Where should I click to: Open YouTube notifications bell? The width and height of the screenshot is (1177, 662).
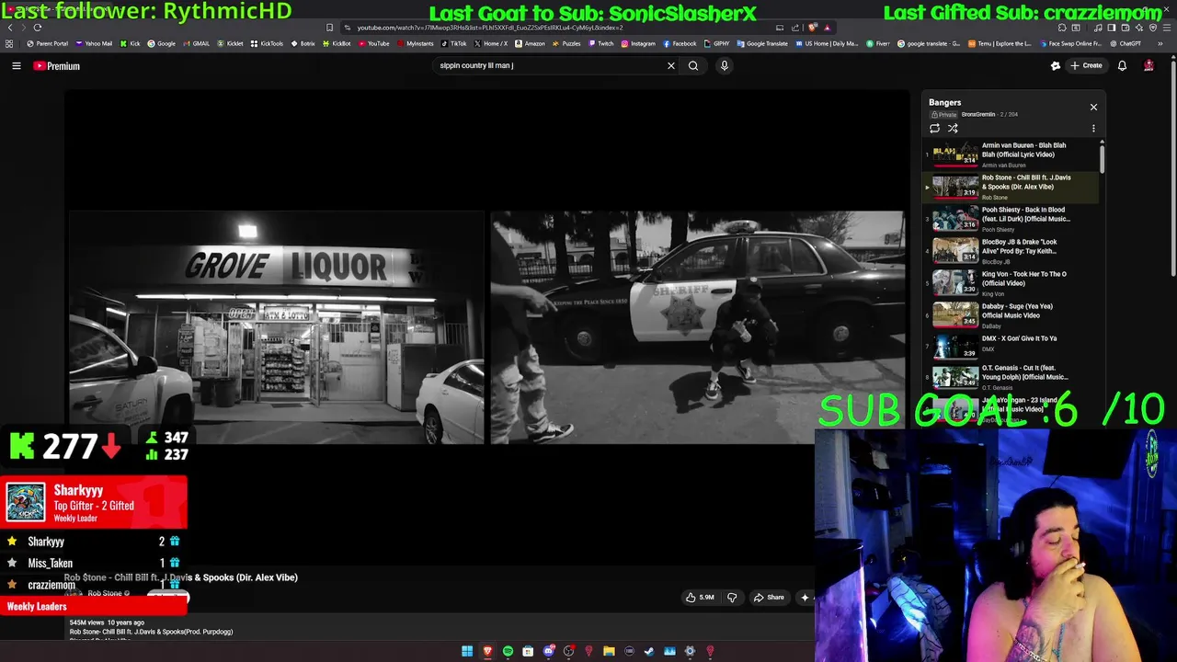tap(1122, 65)
